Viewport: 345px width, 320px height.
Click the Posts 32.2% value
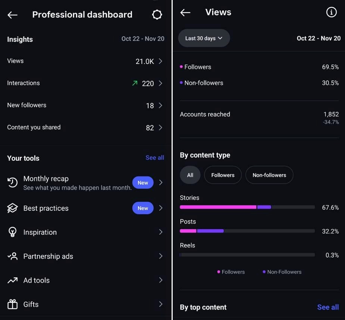(330, 231)
